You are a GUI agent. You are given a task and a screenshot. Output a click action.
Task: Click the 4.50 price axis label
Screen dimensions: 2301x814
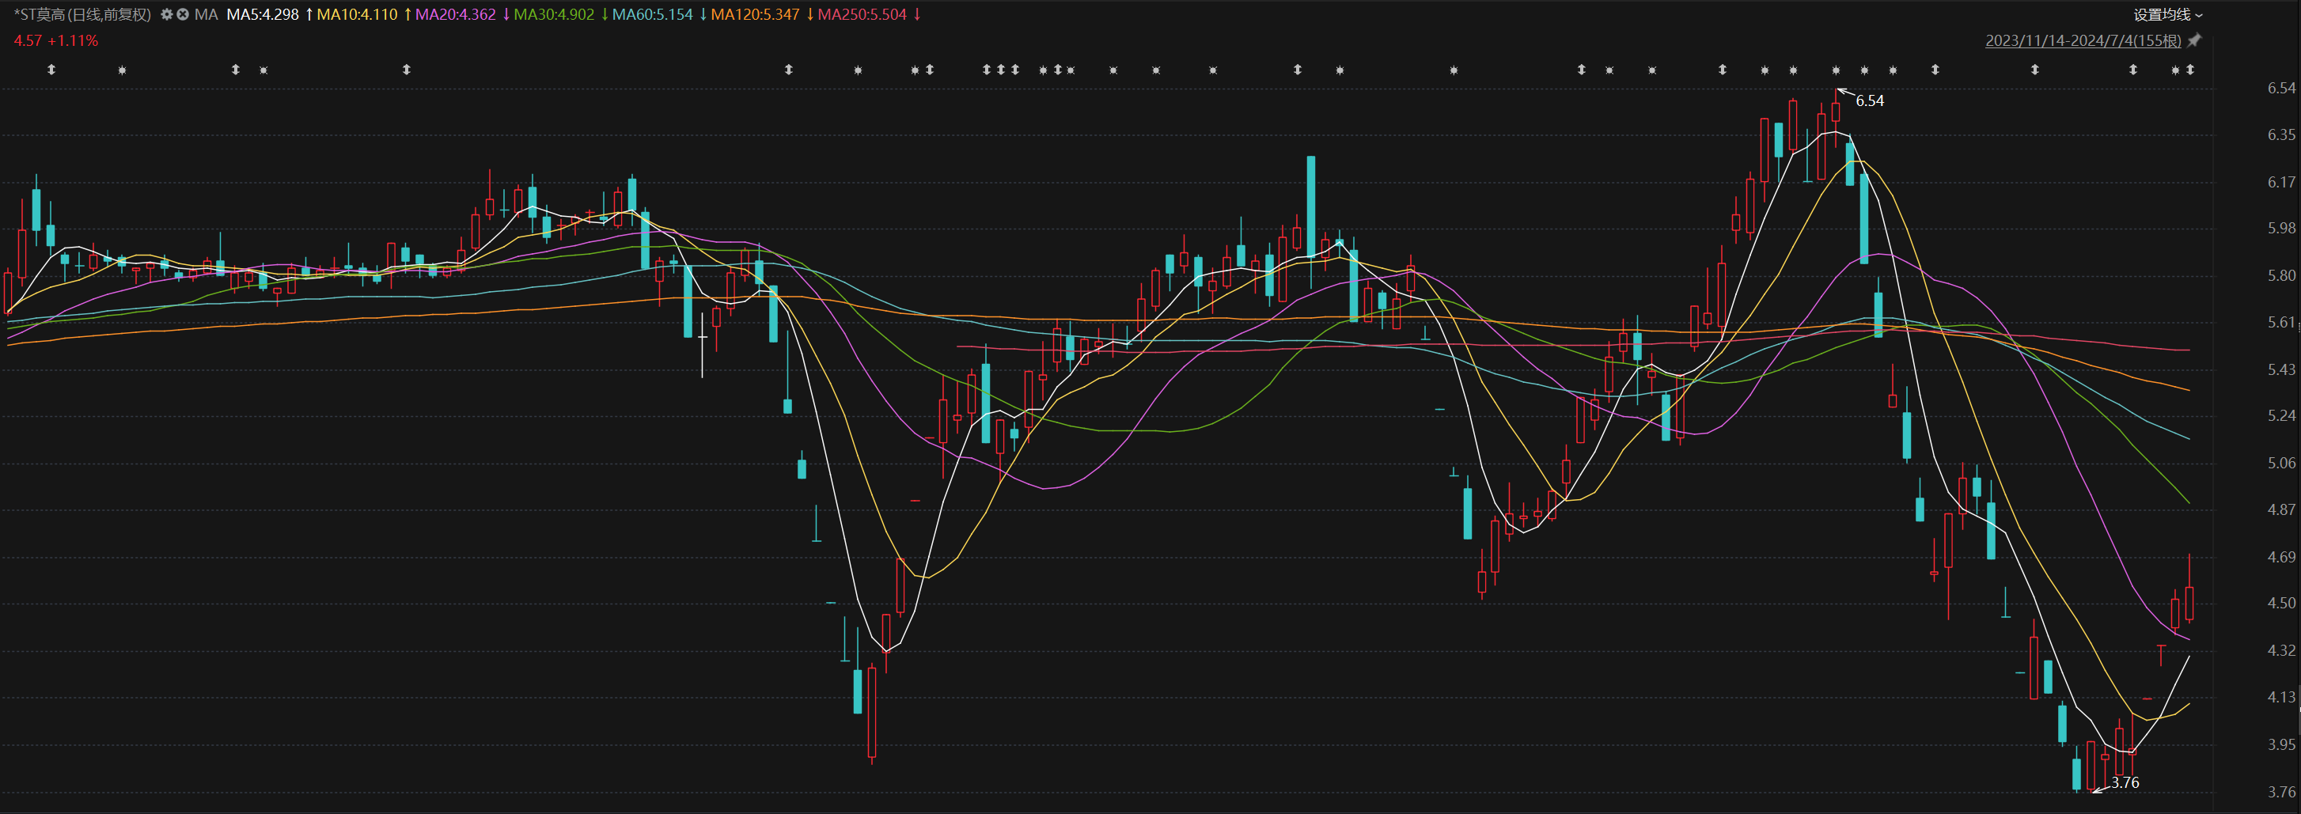tap(2281, 604)
